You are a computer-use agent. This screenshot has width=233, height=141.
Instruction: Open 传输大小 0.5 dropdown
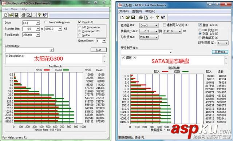149,31
